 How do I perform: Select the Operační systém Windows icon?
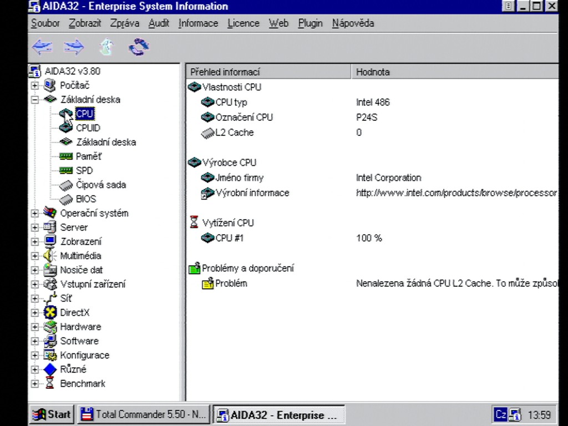coord(50,213)
